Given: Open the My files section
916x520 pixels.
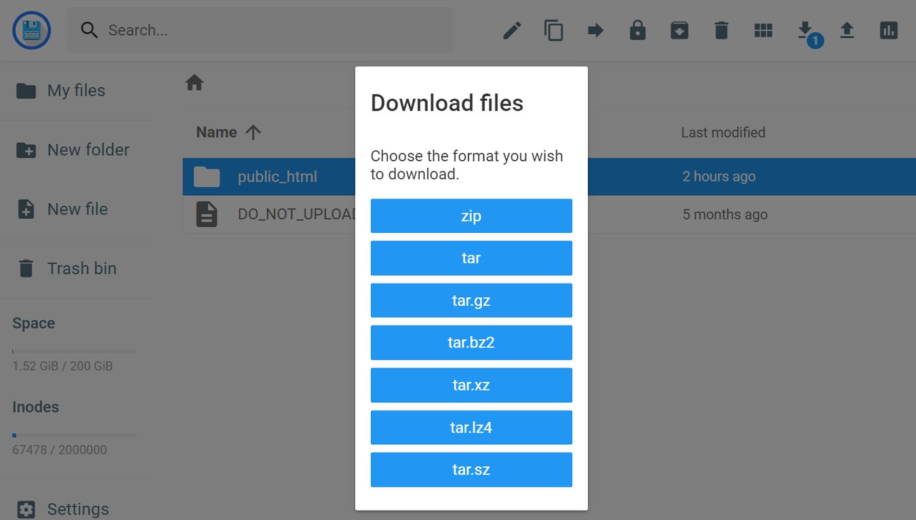Looking at the screenshot, I should click(75, 90).
